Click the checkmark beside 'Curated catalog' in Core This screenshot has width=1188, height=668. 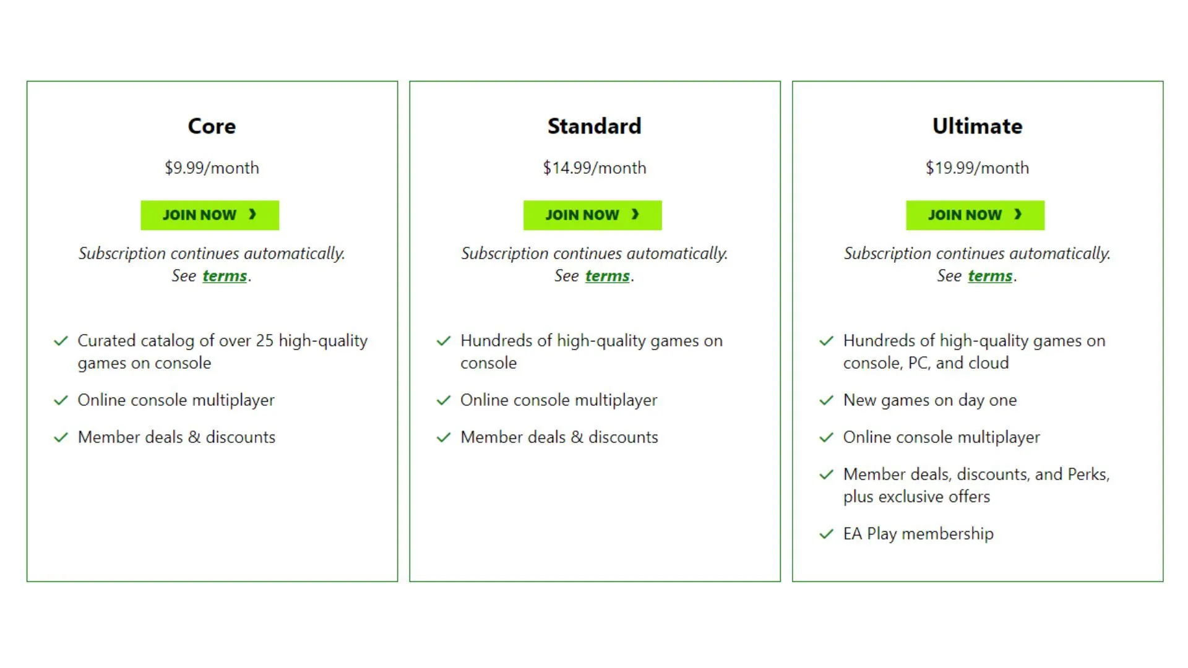[61, 341]
